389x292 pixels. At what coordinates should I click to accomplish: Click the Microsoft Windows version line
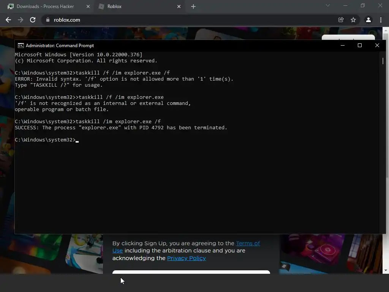(x=79, y=55)
